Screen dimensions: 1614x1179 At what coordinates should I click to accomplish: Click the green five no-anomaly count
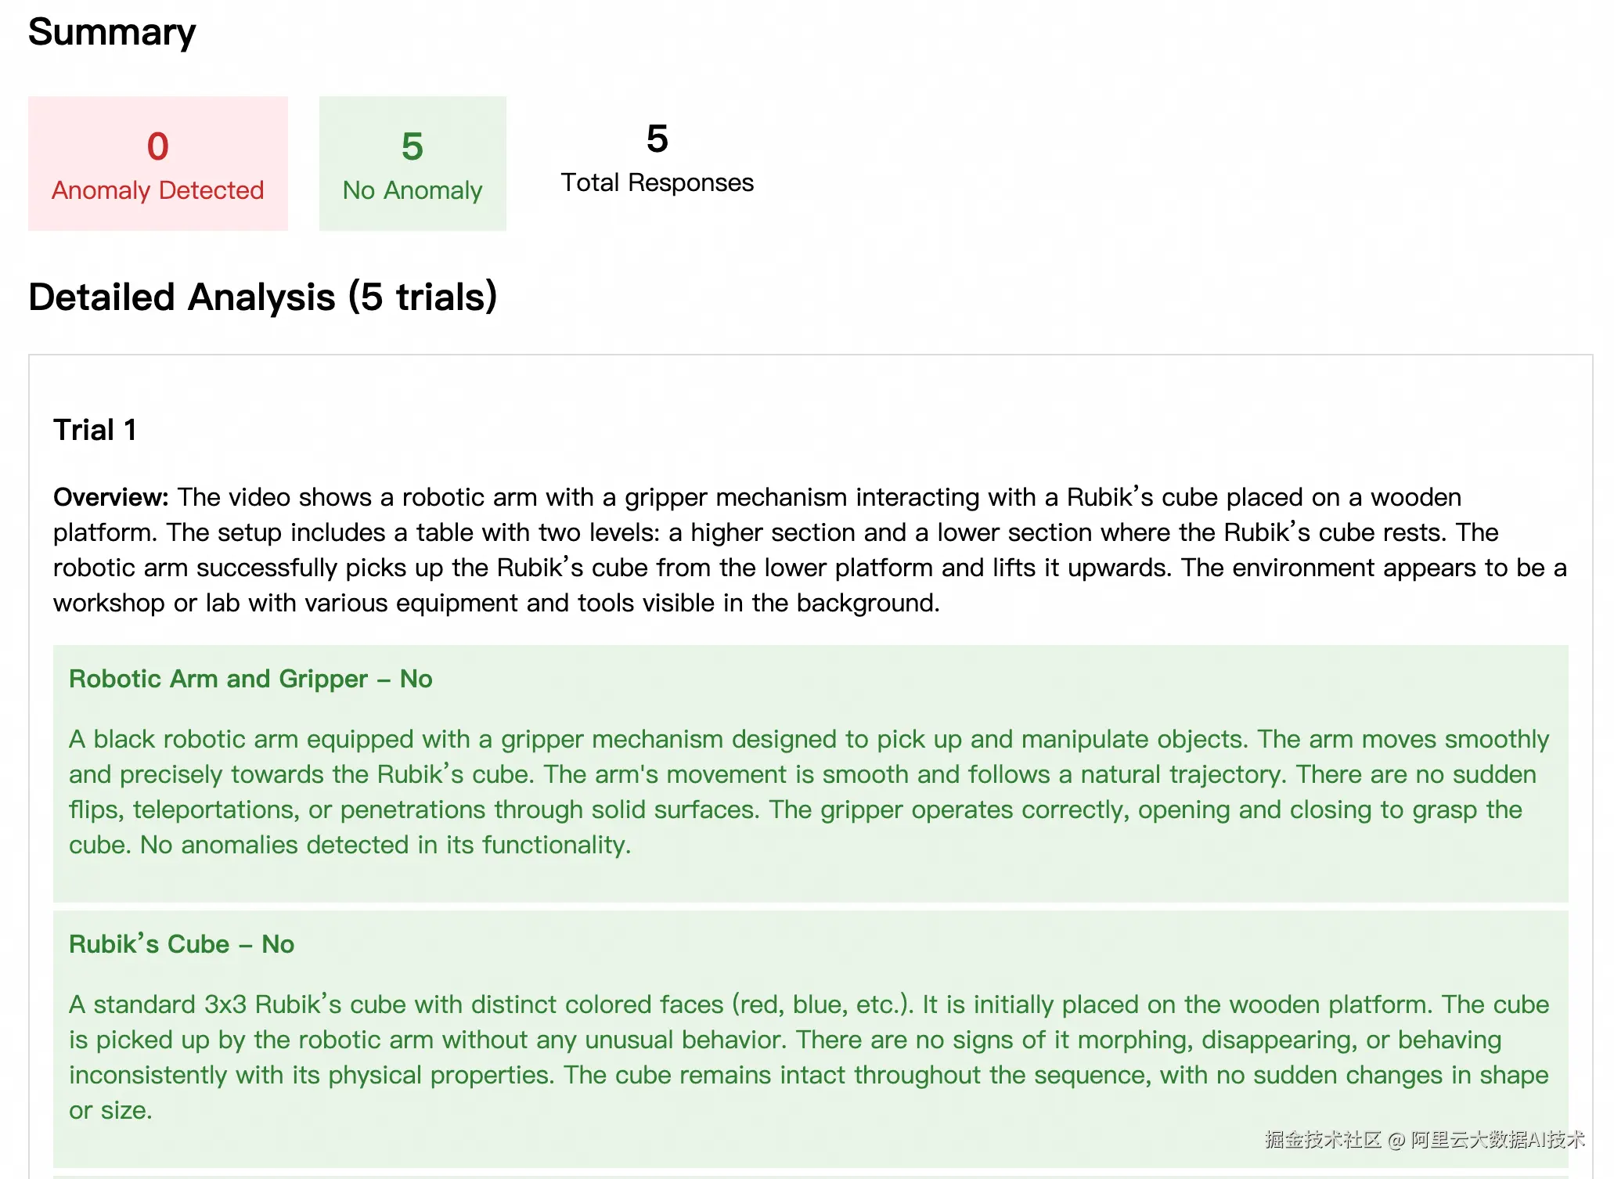pos(413,146)
